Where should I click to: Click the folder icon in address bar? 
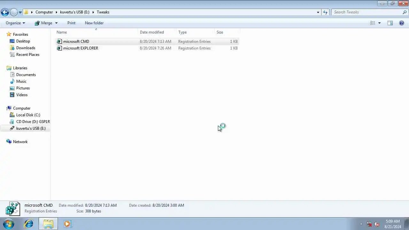pos(27,12)
